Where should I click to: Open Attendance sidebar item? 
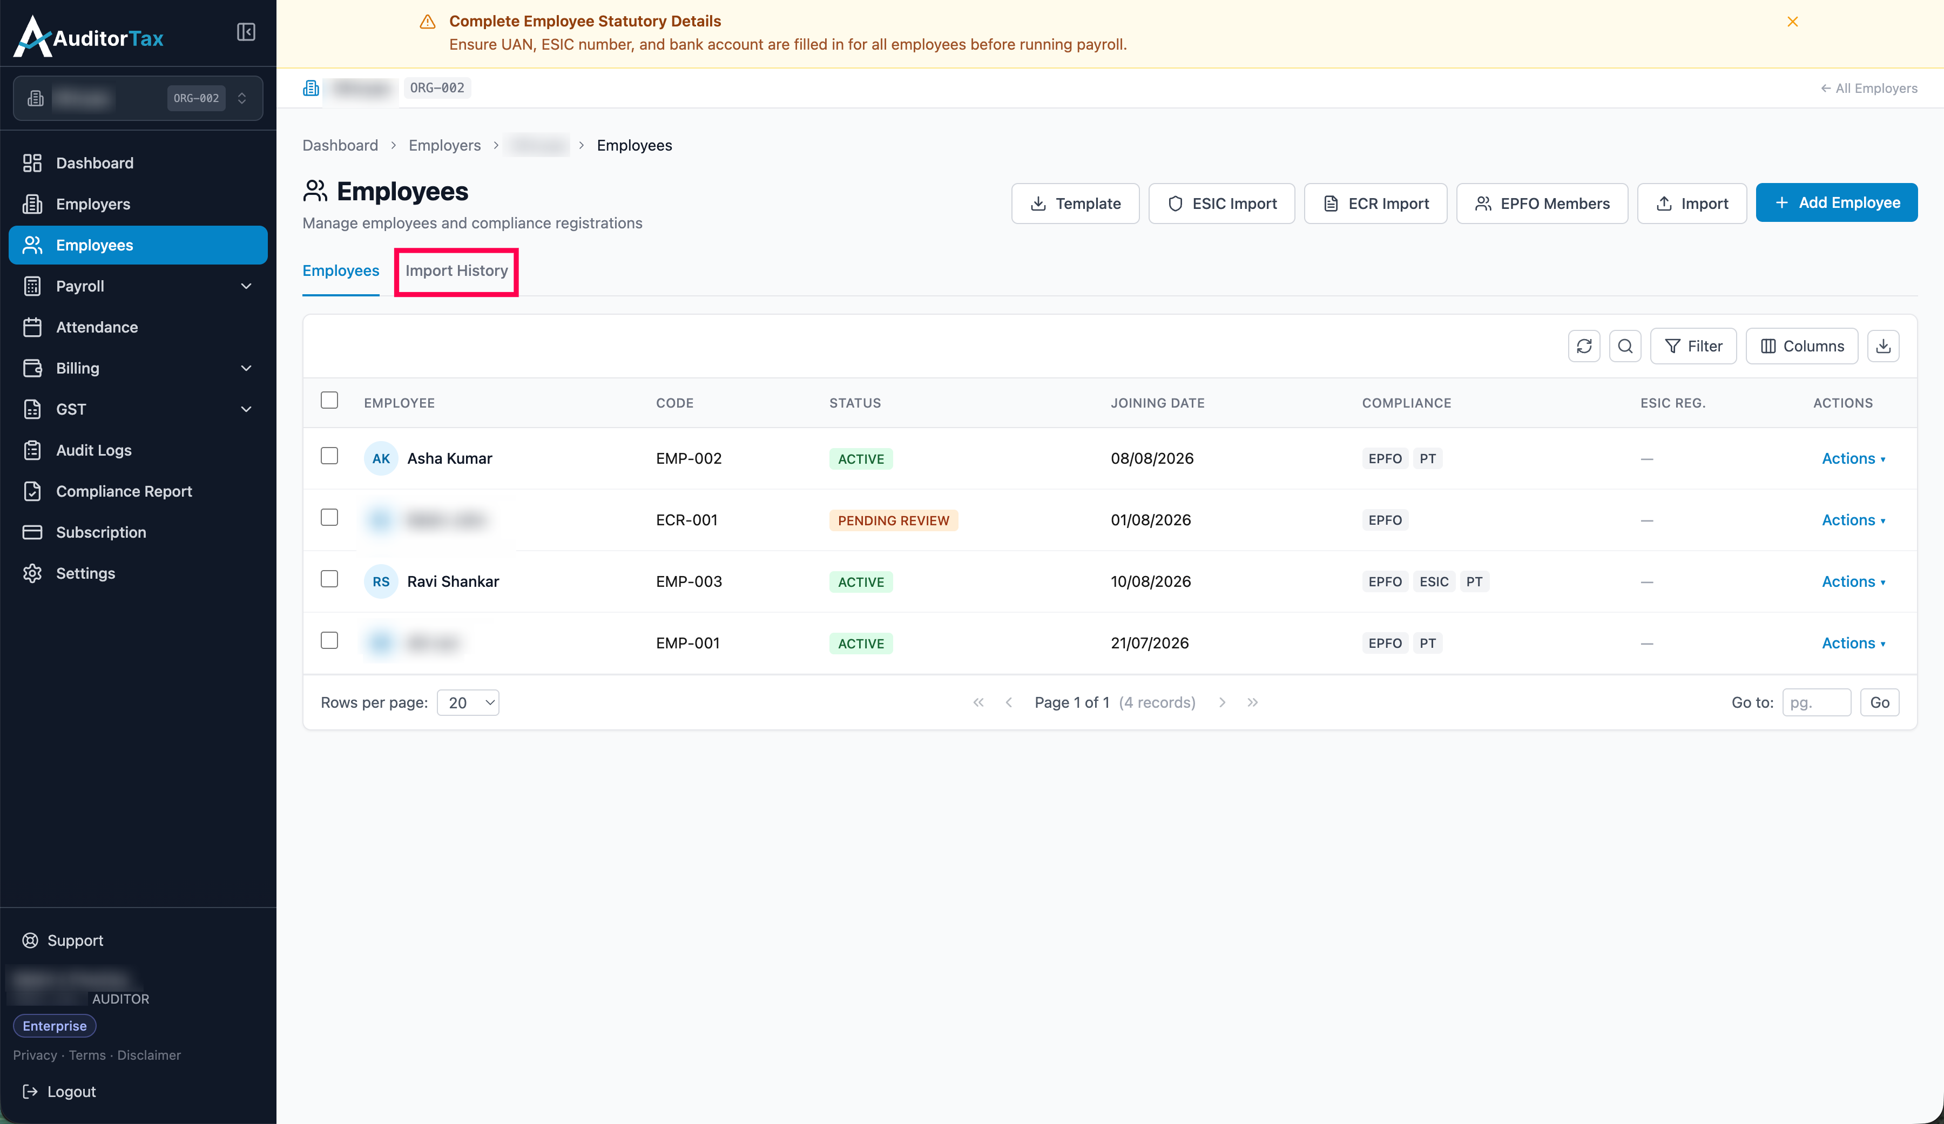click(138, 327)
